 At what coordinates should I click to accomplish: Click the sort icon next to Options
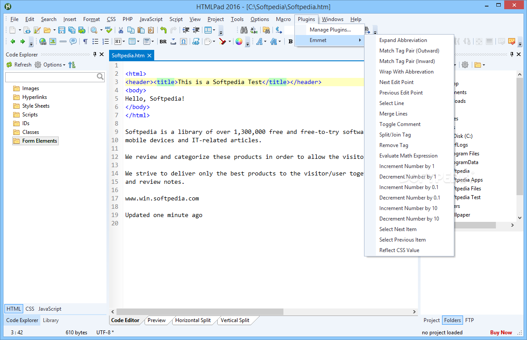(x=72, y=65)
